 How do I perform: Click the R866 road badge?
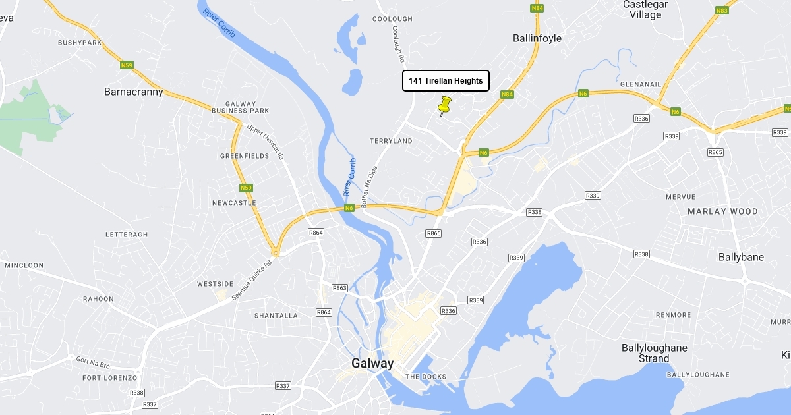[433, 233]
